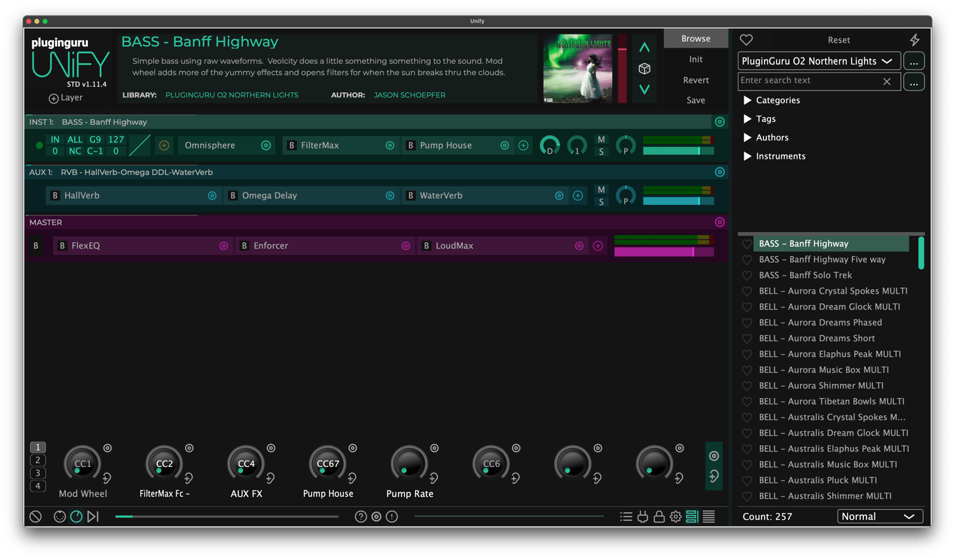This screenshot has width=955, height=558.
Task: Click the dice icon for a random patch
Action: [x=644, y=69]
